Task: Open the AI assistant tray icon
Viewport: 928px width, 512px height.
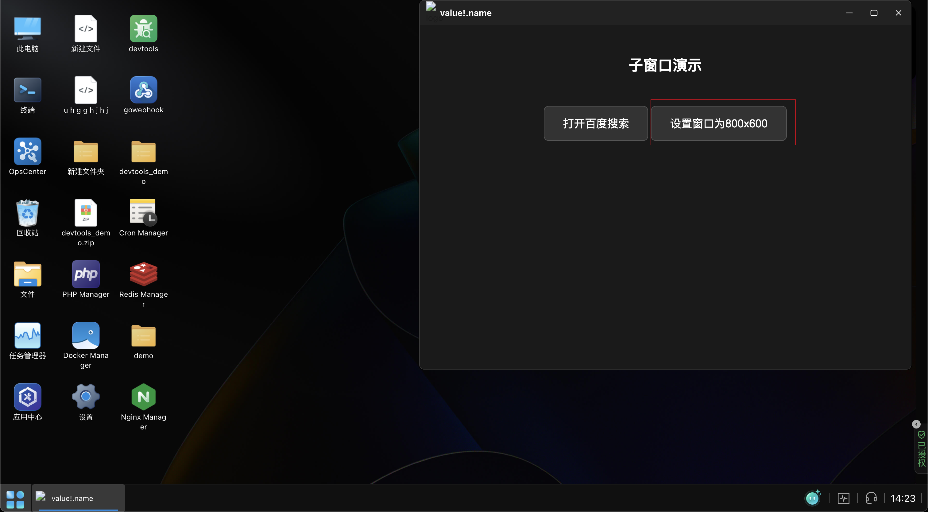Action: (812, 498)
